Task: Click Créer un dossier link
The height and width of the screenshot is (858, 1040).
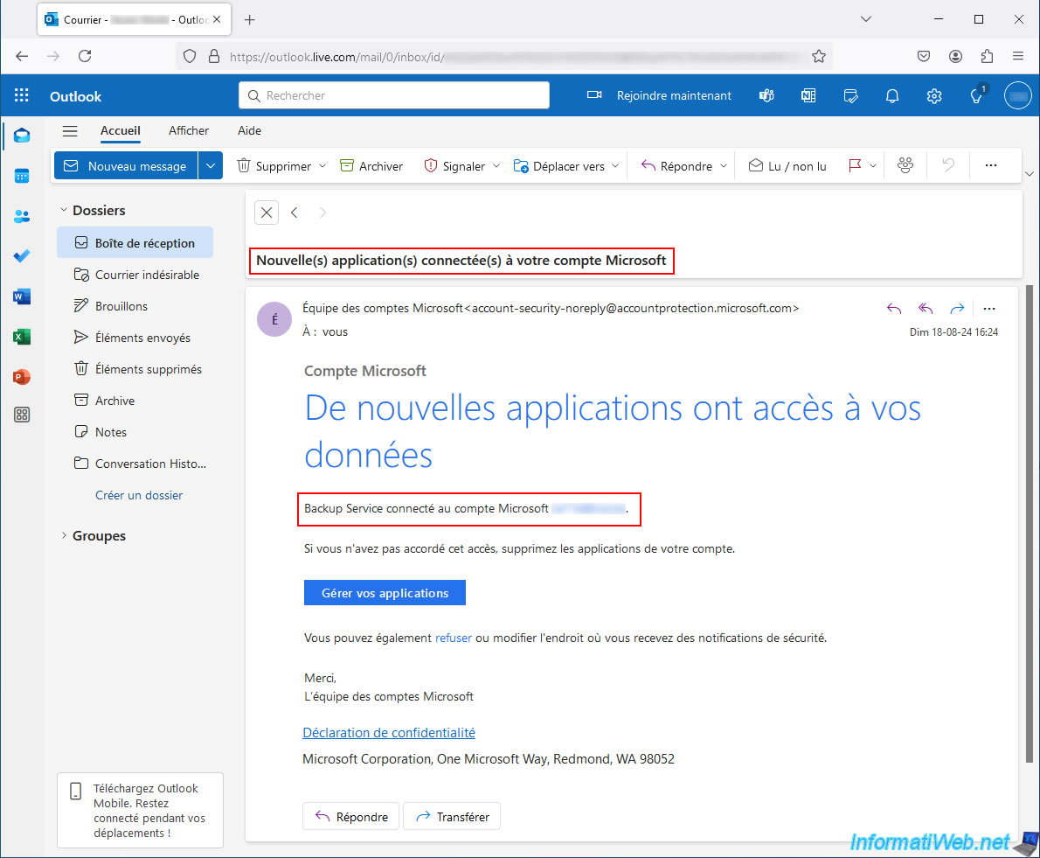Action: (139, 495)
